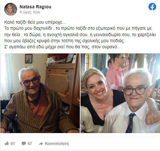Open the photo of man in striped robe
This screenshot has height=151, width=160.
coord(40,93)
